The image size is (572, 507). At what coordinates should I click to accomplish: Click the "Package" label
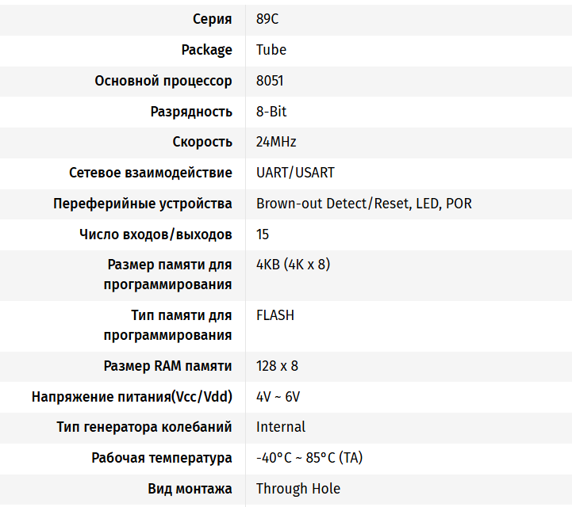(x=206, y=50)
